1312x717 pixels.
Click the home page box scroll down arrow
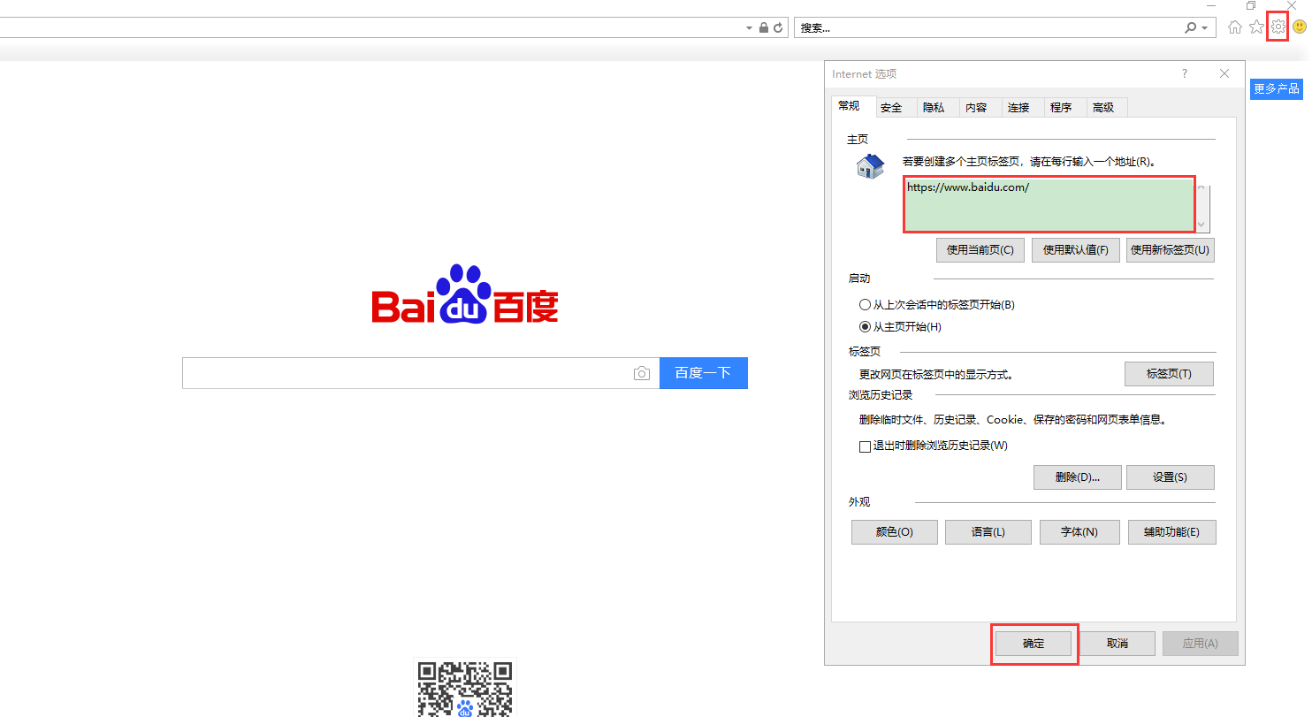pos(1201,225)
